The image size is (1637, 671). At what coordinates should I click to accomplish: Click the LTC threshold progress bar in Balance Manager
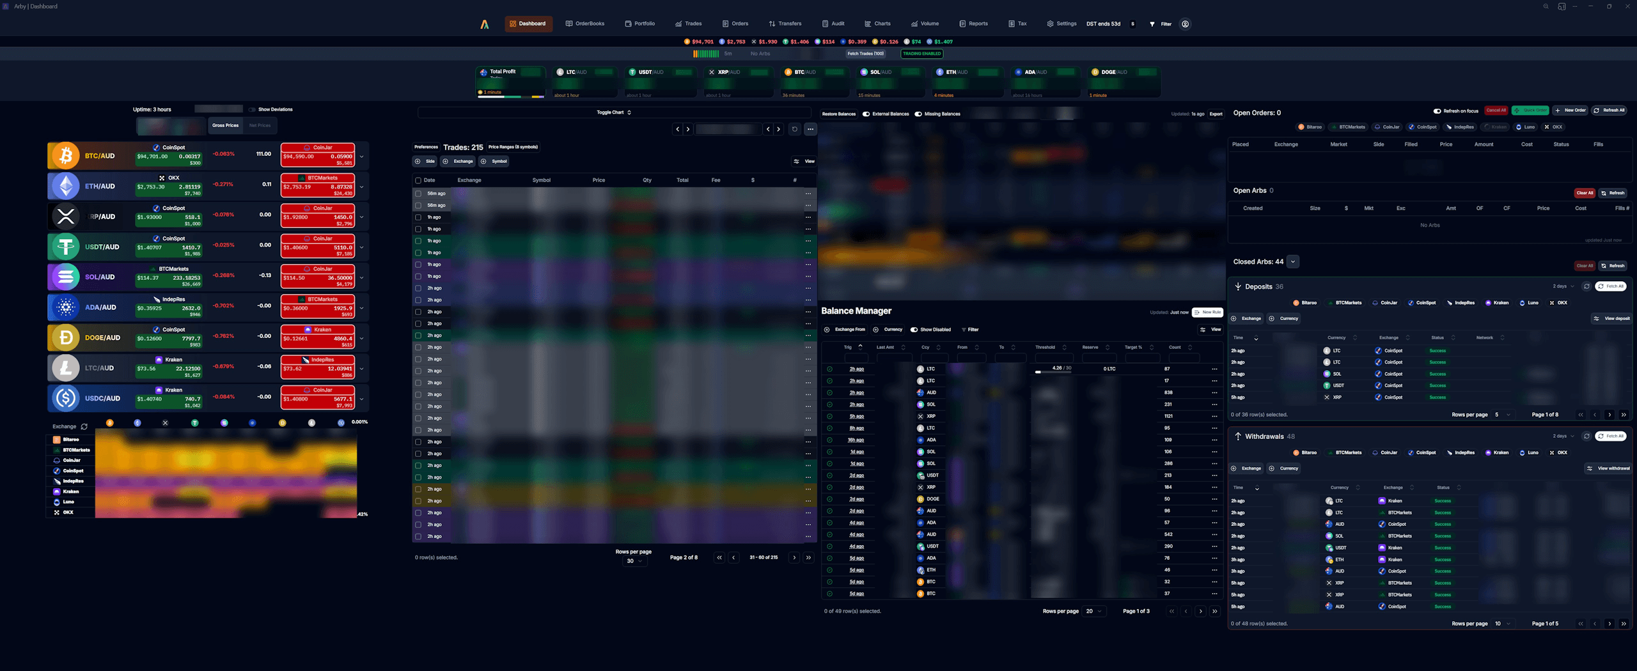(1054, 371)
